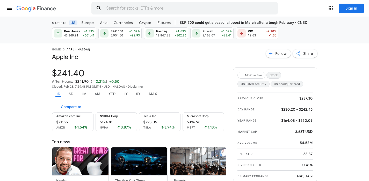
Task: Click the MARKET CAP value 3.63T USD
Action: (x=304, y=132)
